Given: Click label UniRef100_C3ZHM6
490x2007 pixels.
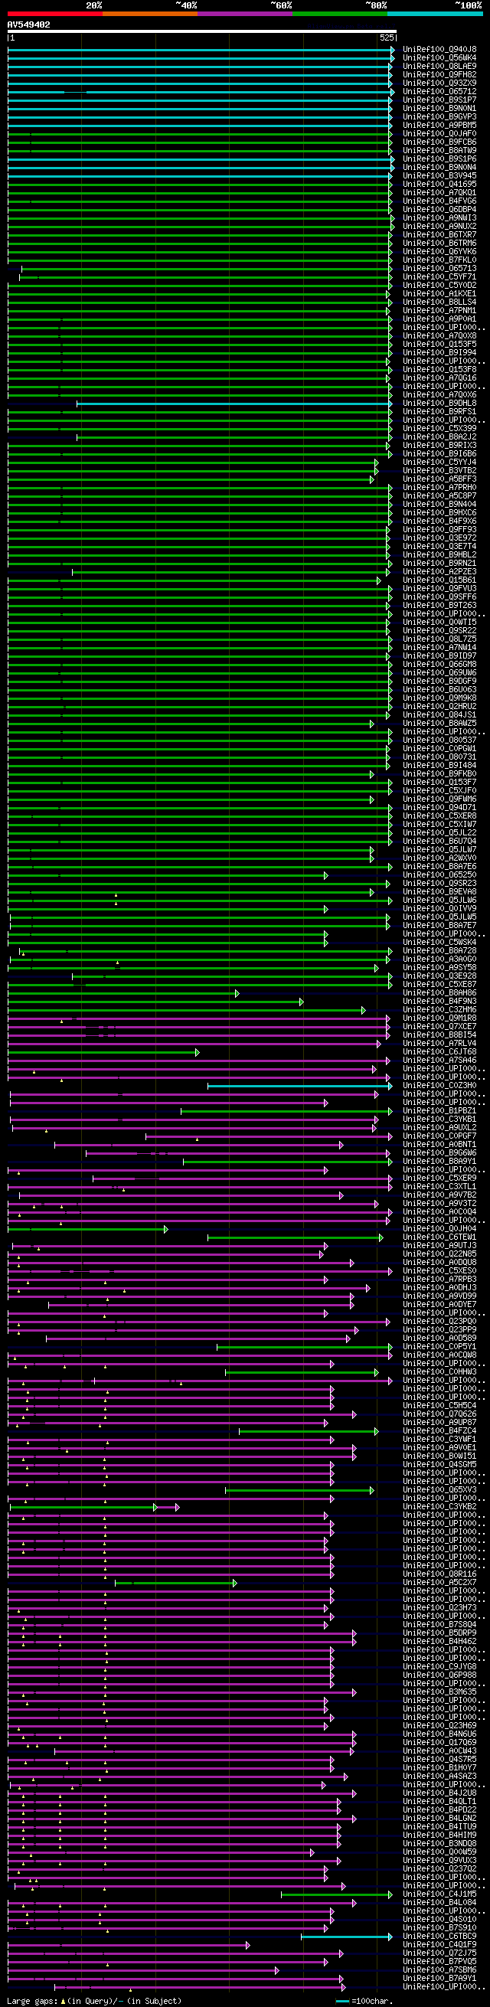Looking at the screenshot, I should [439, 1010].
